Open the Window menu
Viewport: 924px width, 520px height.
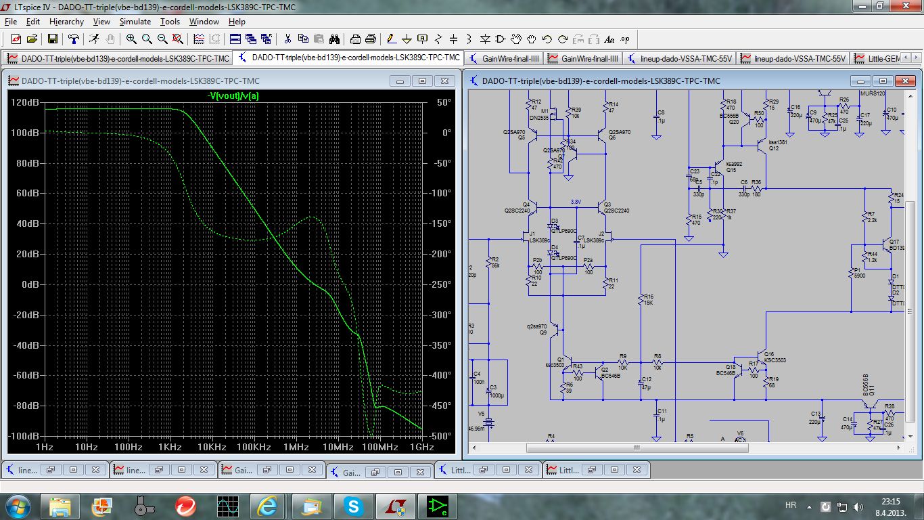(x=204, y=22)
